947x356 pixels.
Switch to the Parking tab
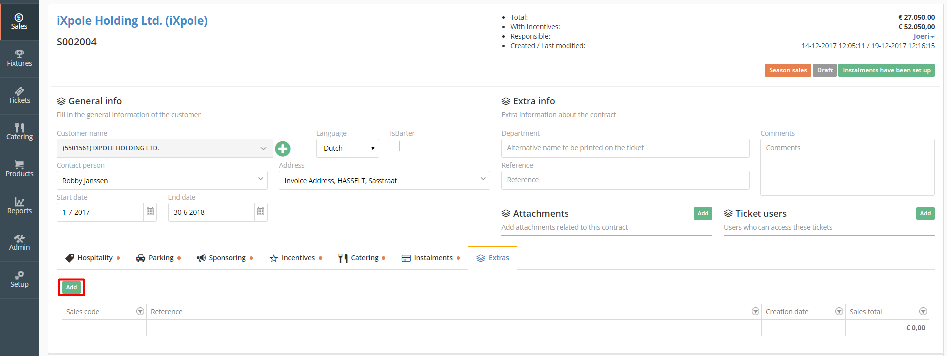click(158, 258)
